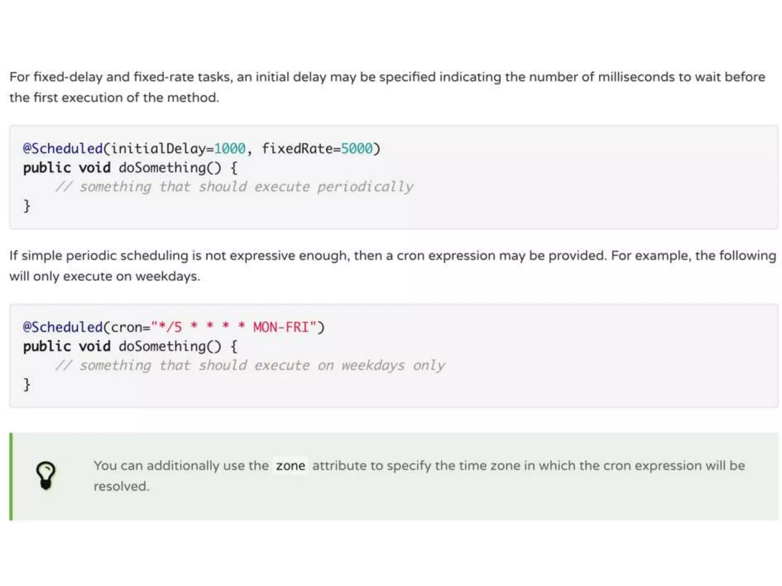Viewport: 782px width, 586px height.
Task: Click the closing brace of first code block
Action: [27, 206]
